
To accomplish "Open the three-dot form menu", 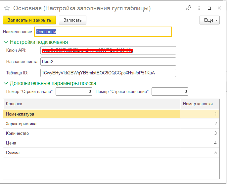I will 199,8.
